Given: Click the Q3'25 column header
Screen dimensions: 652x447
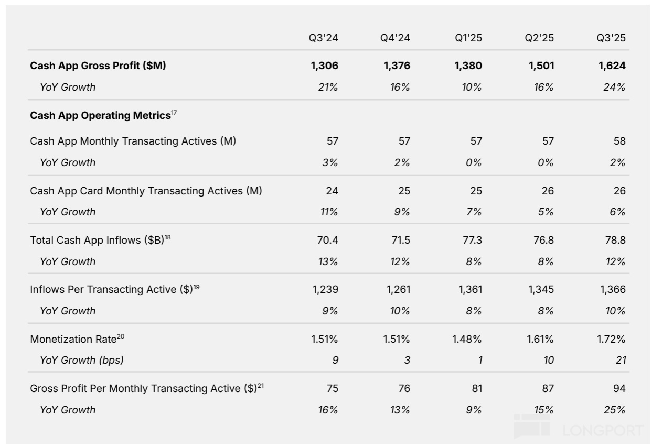Looking at the screenshot, I should (611, 38).
